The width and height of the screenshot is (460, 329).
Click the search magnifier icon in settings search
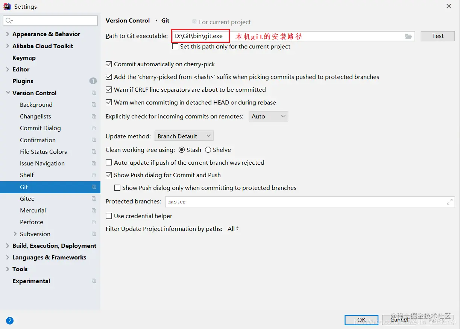pos(9,20)
